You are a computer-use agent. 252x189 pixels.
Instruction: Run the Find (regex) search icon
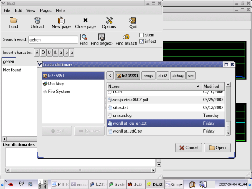point(101,37)
